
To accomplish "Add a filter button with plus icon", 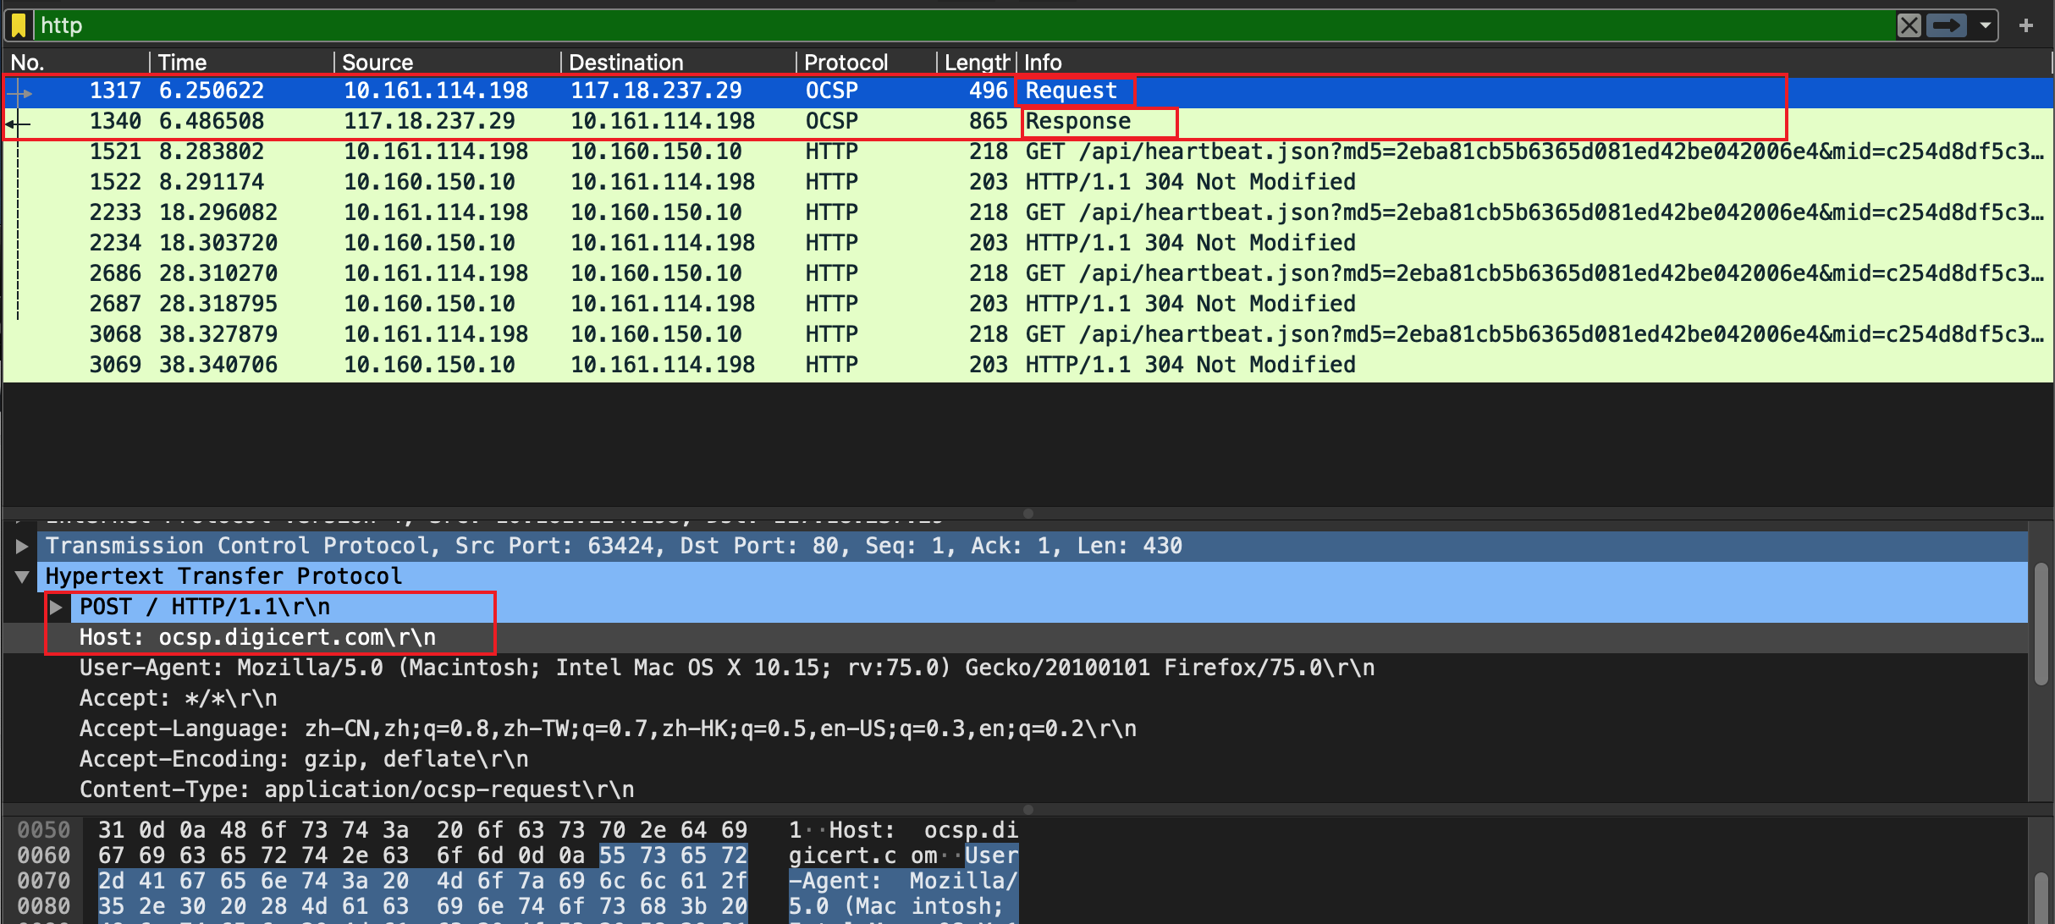I will click(x=2026, y=25).
